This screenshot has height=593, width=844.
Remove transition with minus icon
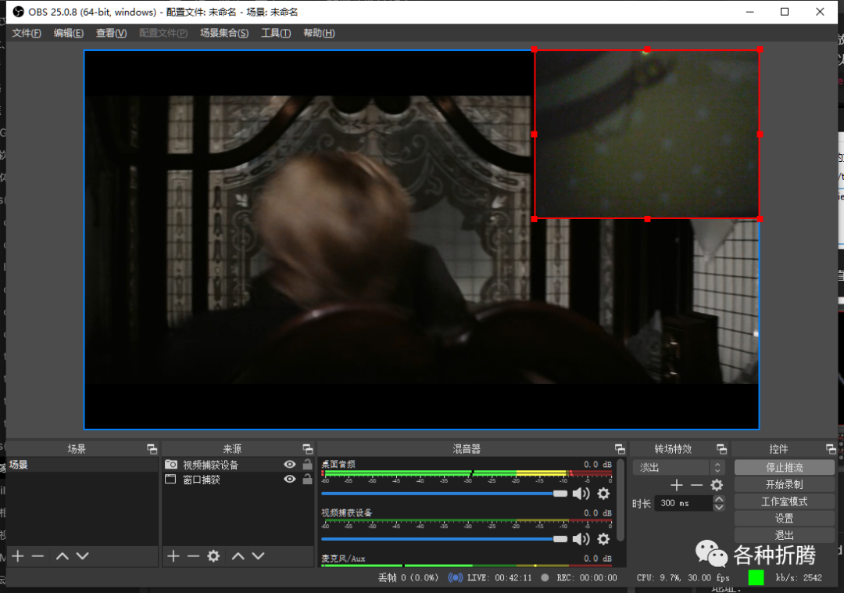(x=696, y=485)
